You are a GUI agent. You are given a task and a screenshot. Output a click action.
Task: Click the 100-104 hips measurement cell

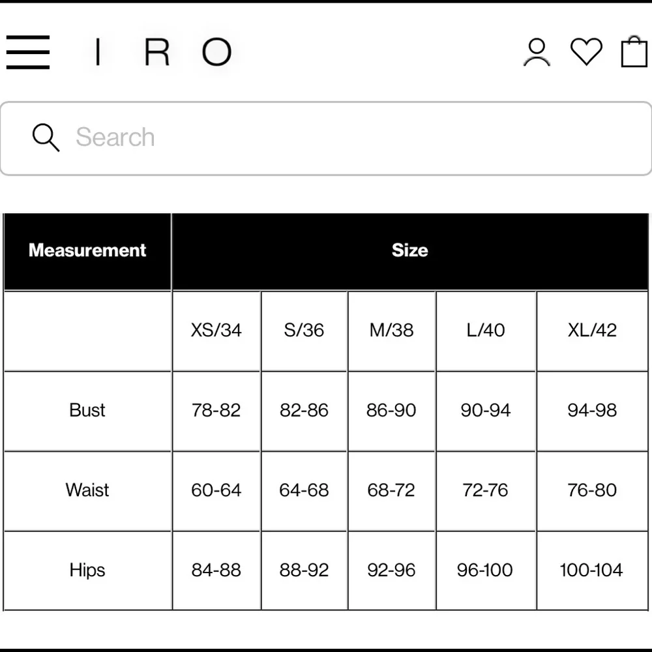tap(592, 570)
